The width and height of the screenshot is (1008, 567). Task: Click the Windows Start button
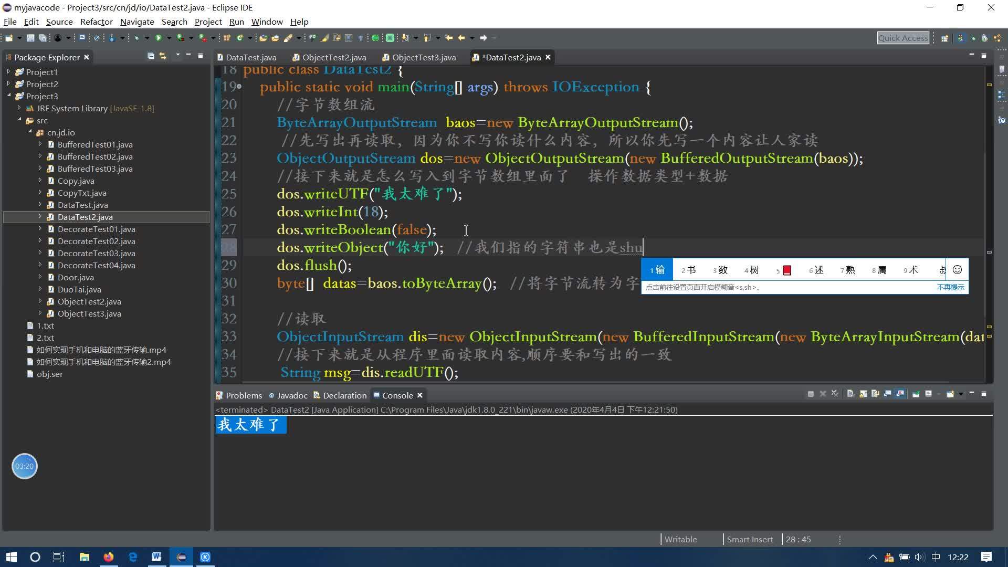click(11, 557)
